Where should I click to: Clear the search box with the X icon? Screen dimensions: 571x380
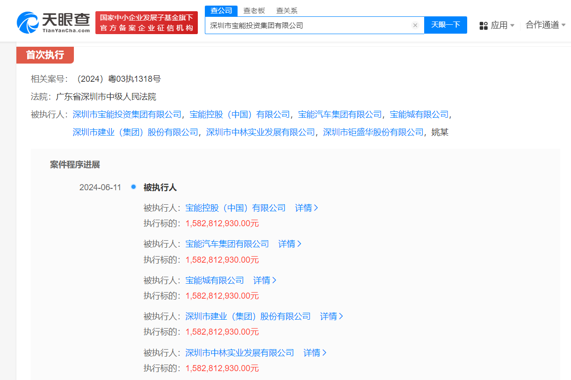point(415,26)
